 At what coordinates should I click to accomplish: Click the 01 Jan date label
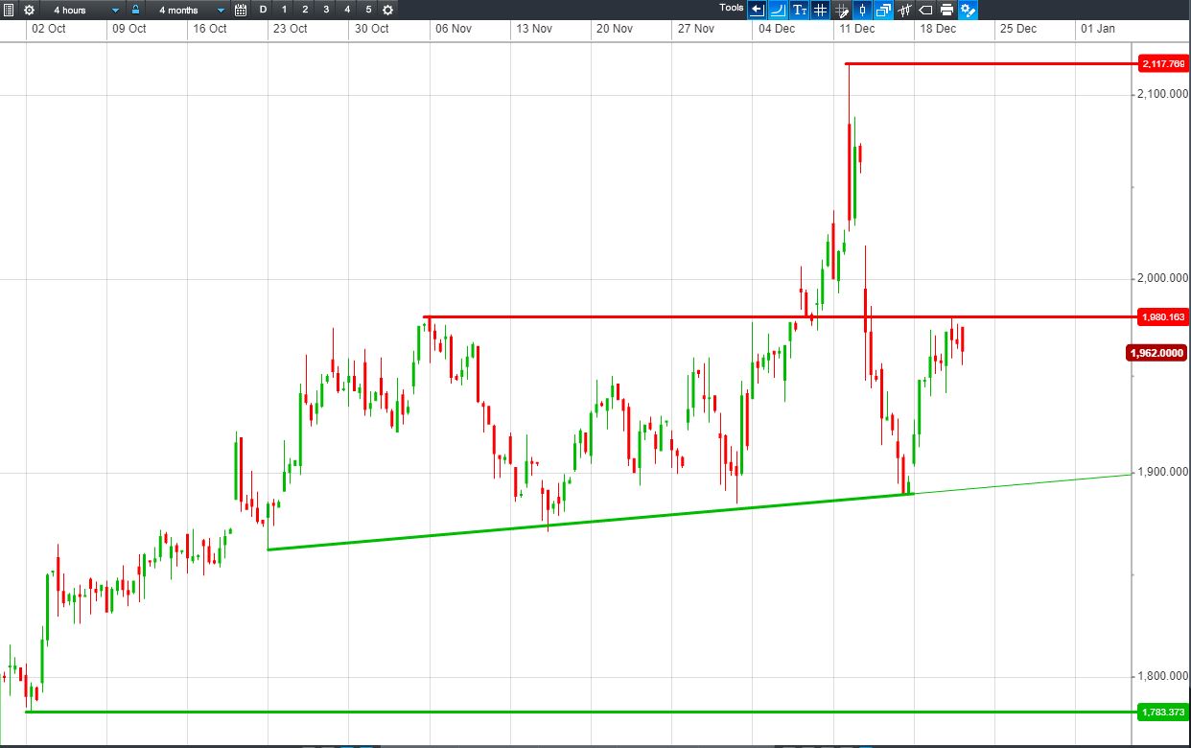(1098, 29)
